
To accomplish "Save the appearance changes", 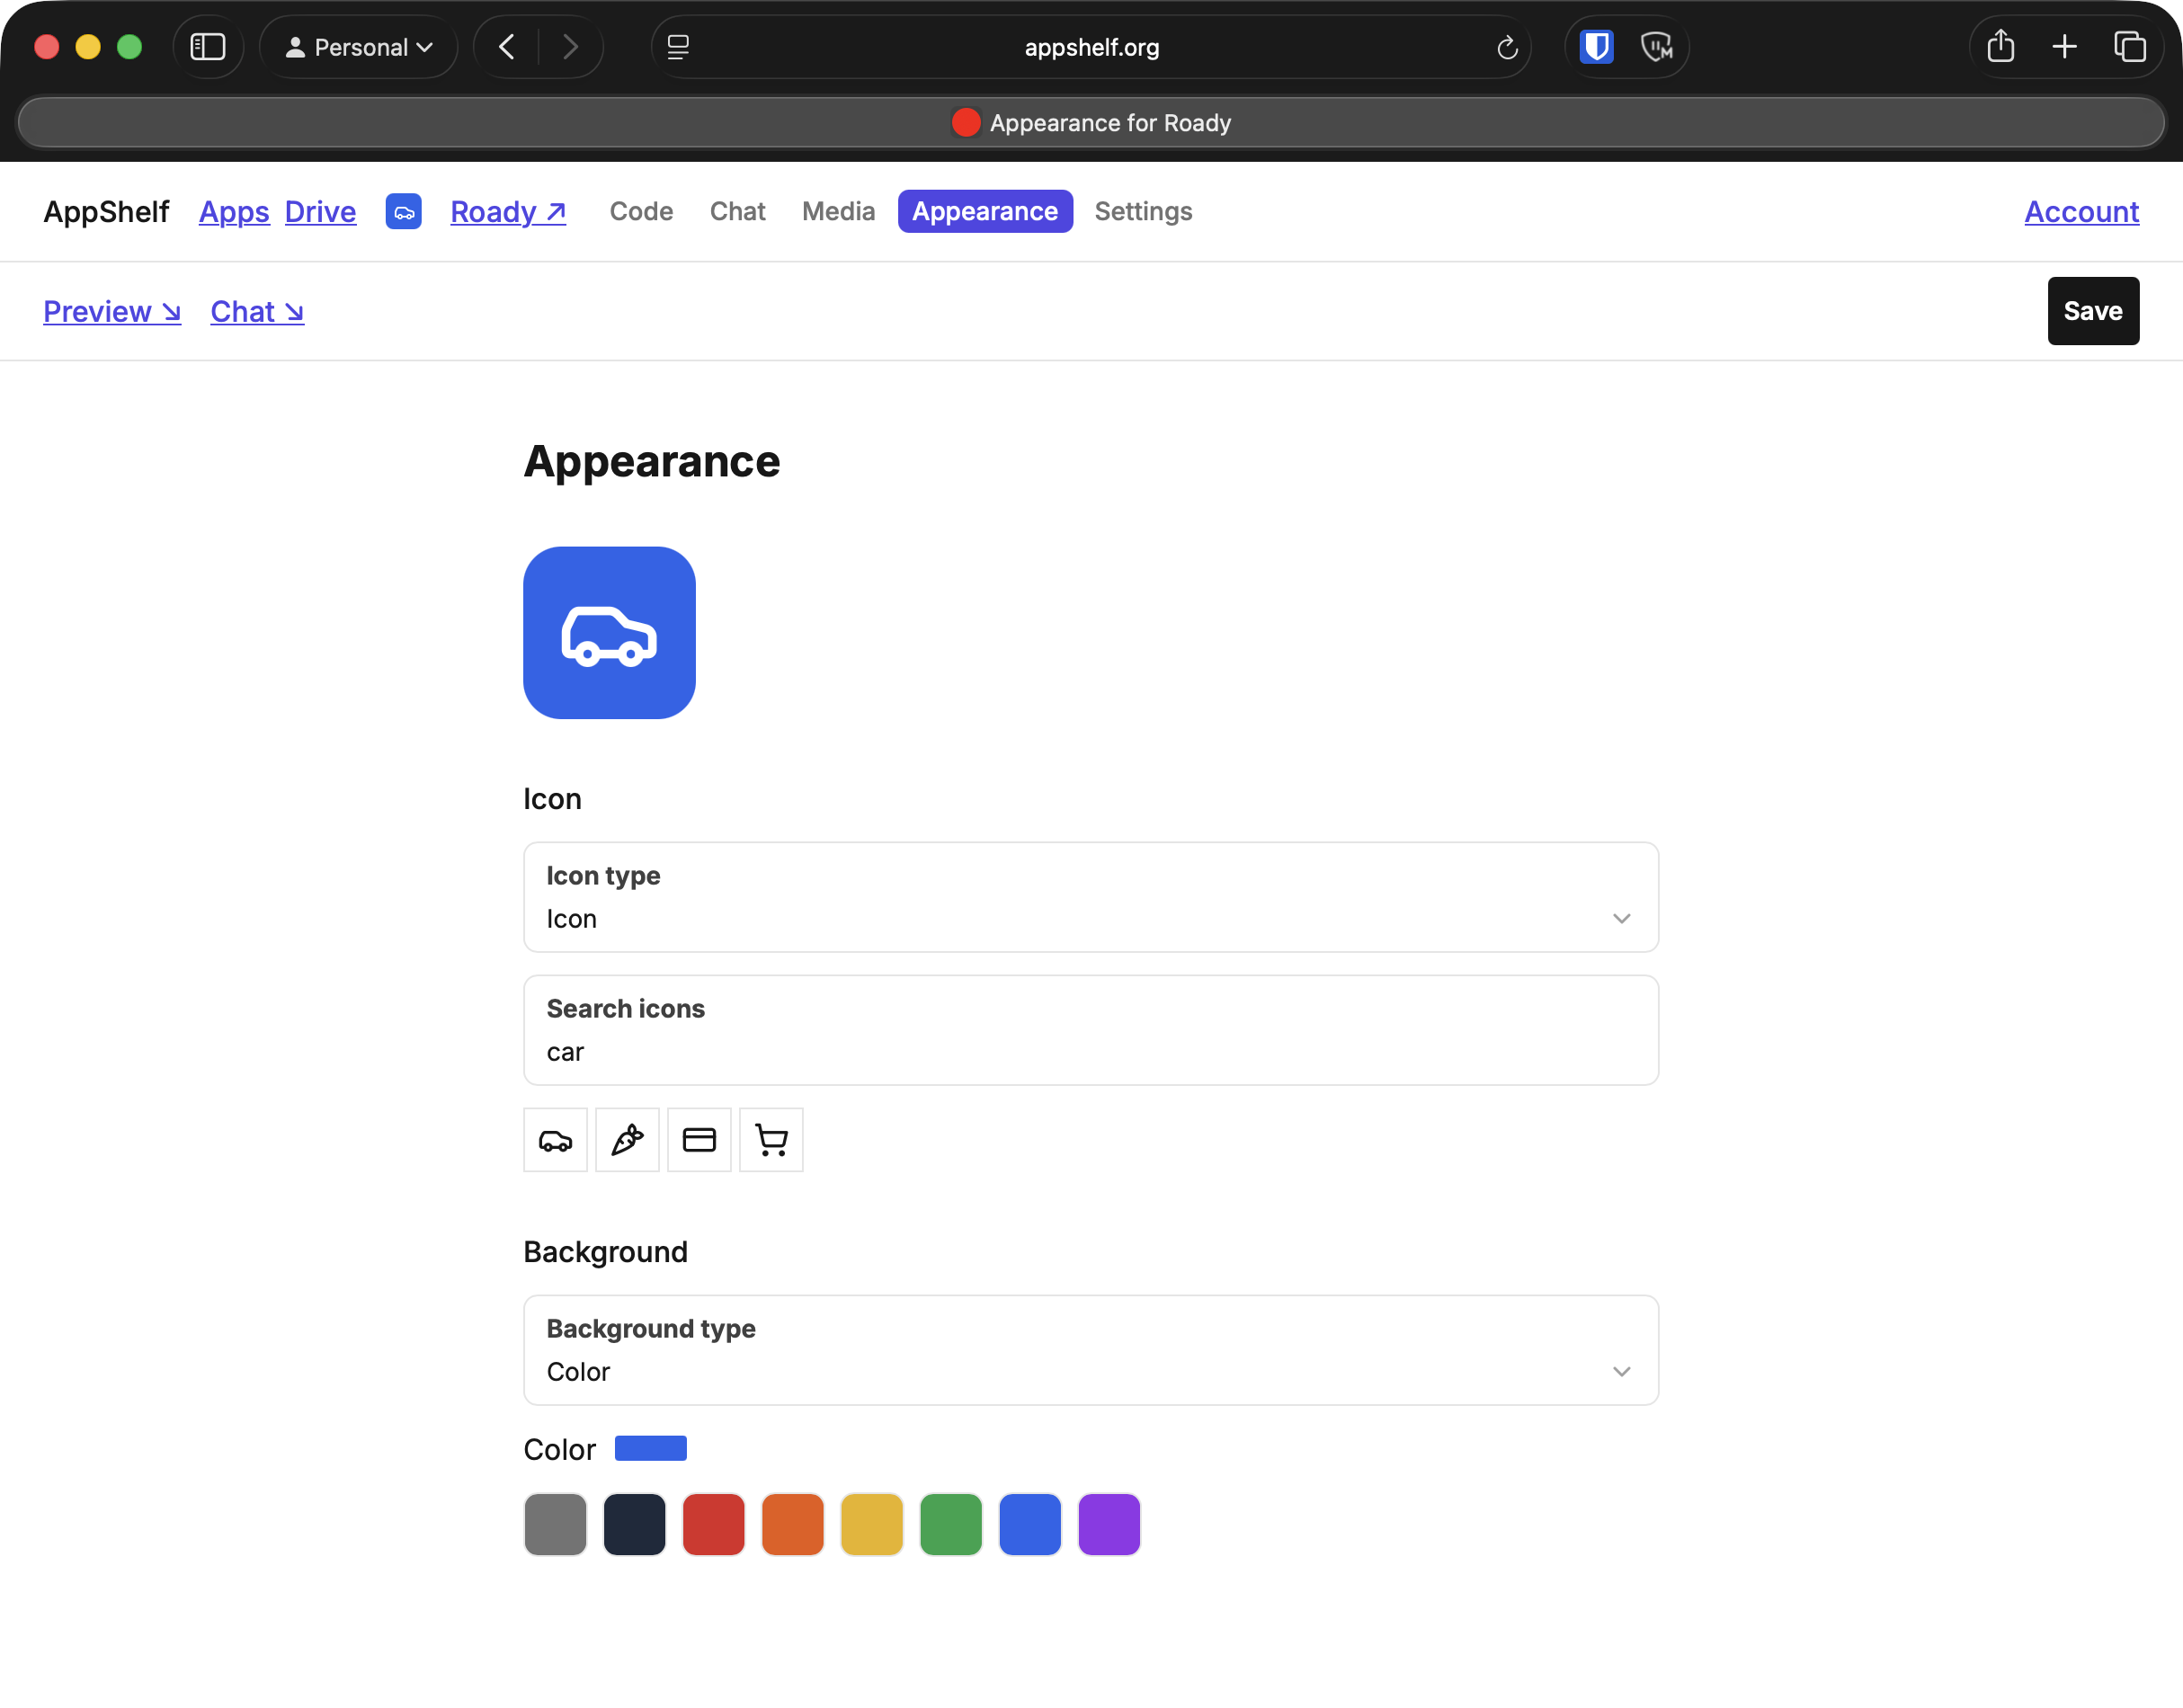I will (x=2093, y=311).
